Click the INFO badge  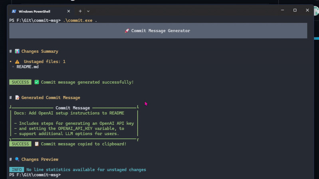pos(17,170)
